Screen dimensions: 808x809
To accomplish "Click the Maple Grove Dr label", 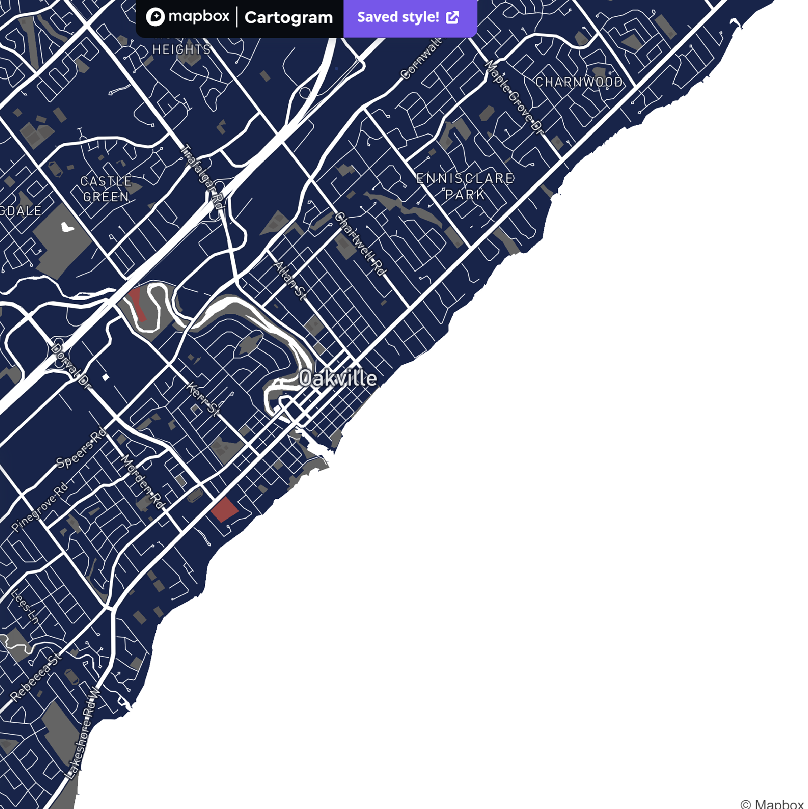I will pyautogui.click(x=513, y=98).
